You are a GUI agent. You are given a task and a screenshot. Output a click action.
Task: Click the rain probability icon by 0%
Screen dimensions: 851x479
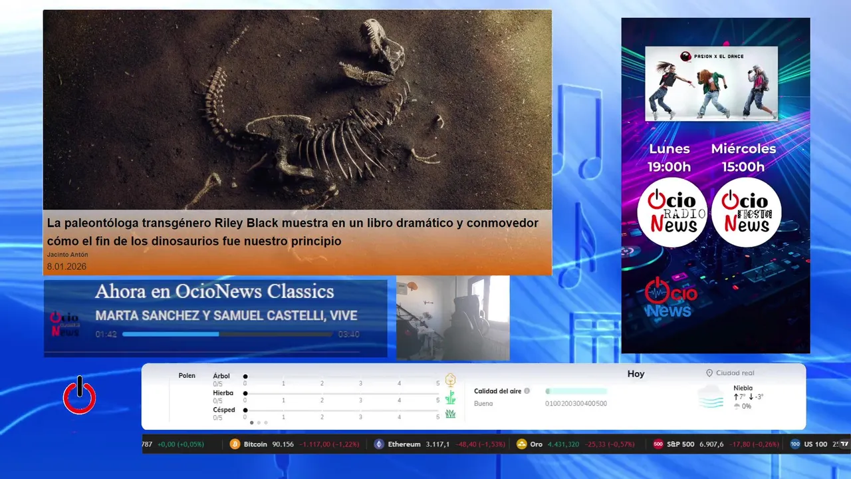click(x=737, y=406)
